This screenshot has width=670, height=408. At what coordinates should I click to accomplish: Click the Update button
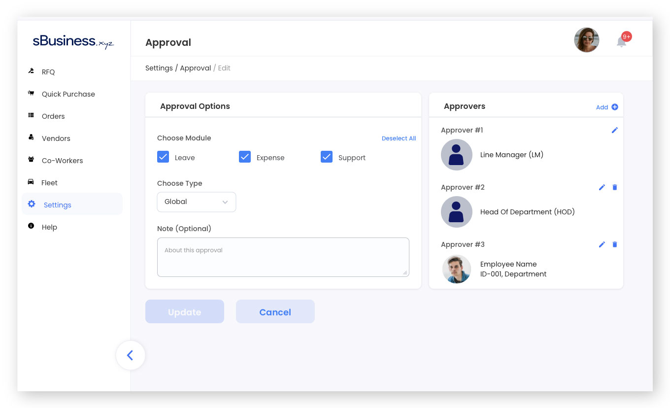184,312
